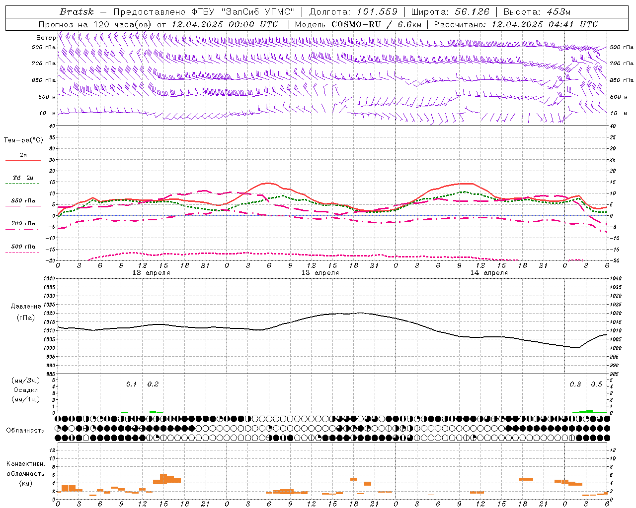Viewport: 636px width, 508px height.
Task: Click the Конвективн. облачность panel label
Action: (x=25, y=469)
